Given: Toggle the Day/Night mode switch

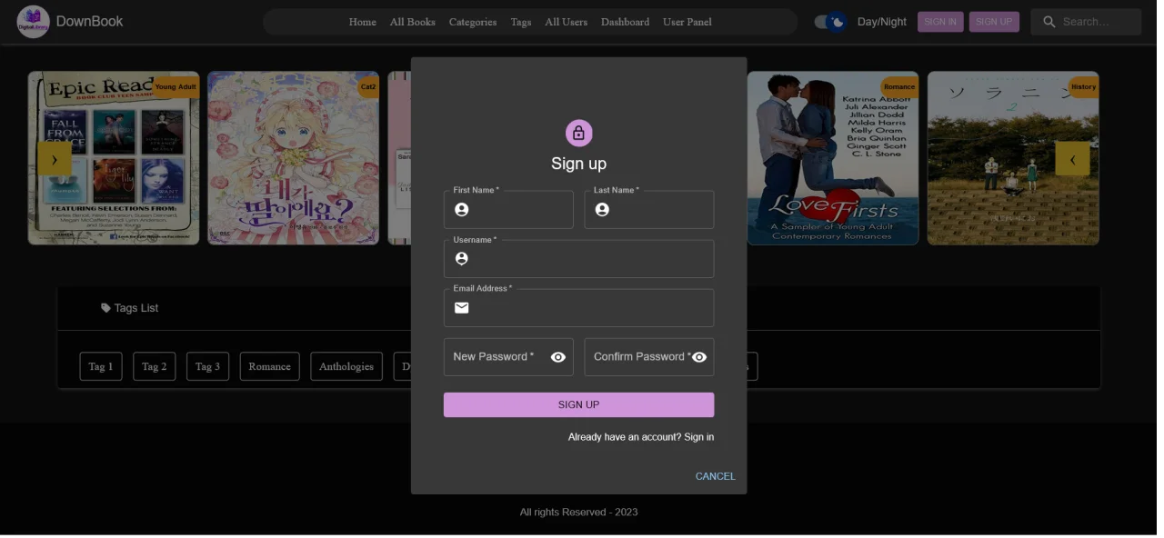Looking at the screenshot, I should [830, 22].
